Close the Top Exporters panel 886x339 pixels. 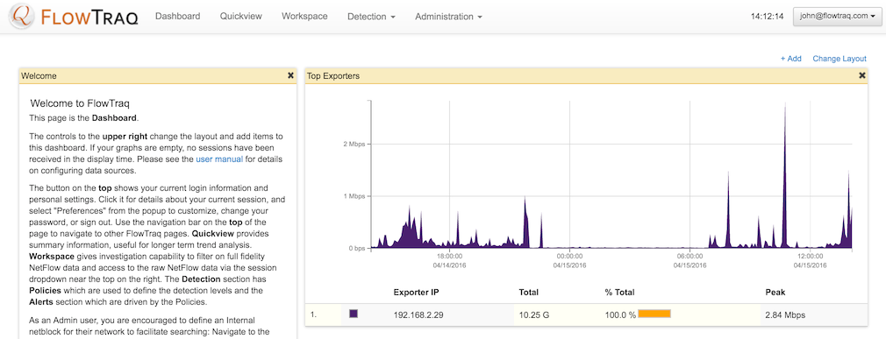pyautogui.click(x=862, y=75)
